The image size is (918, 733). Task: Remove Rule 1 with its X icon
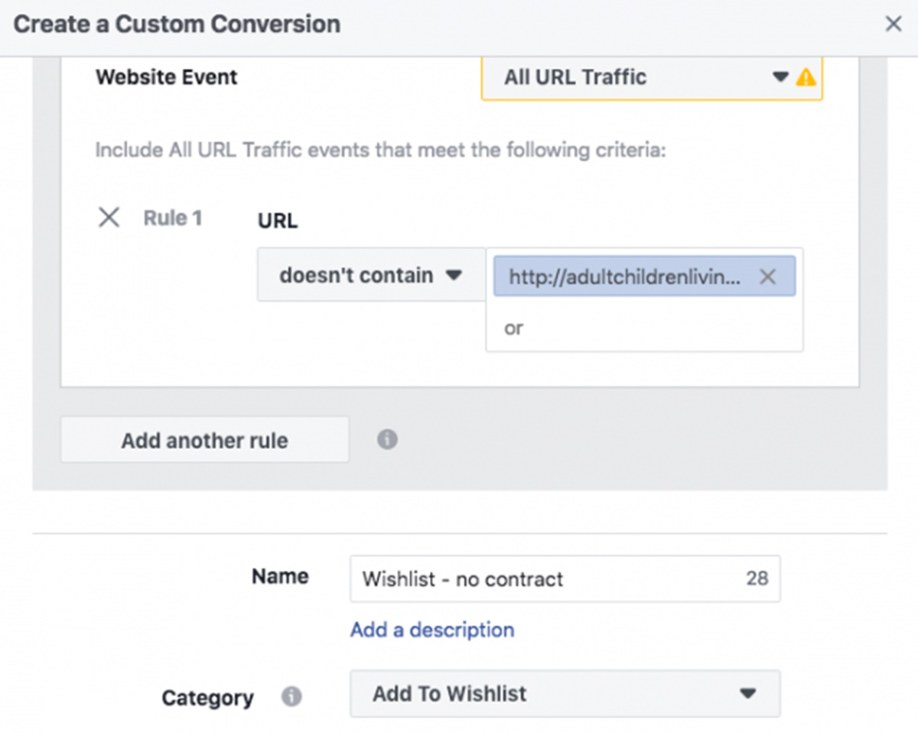point(109,218)
